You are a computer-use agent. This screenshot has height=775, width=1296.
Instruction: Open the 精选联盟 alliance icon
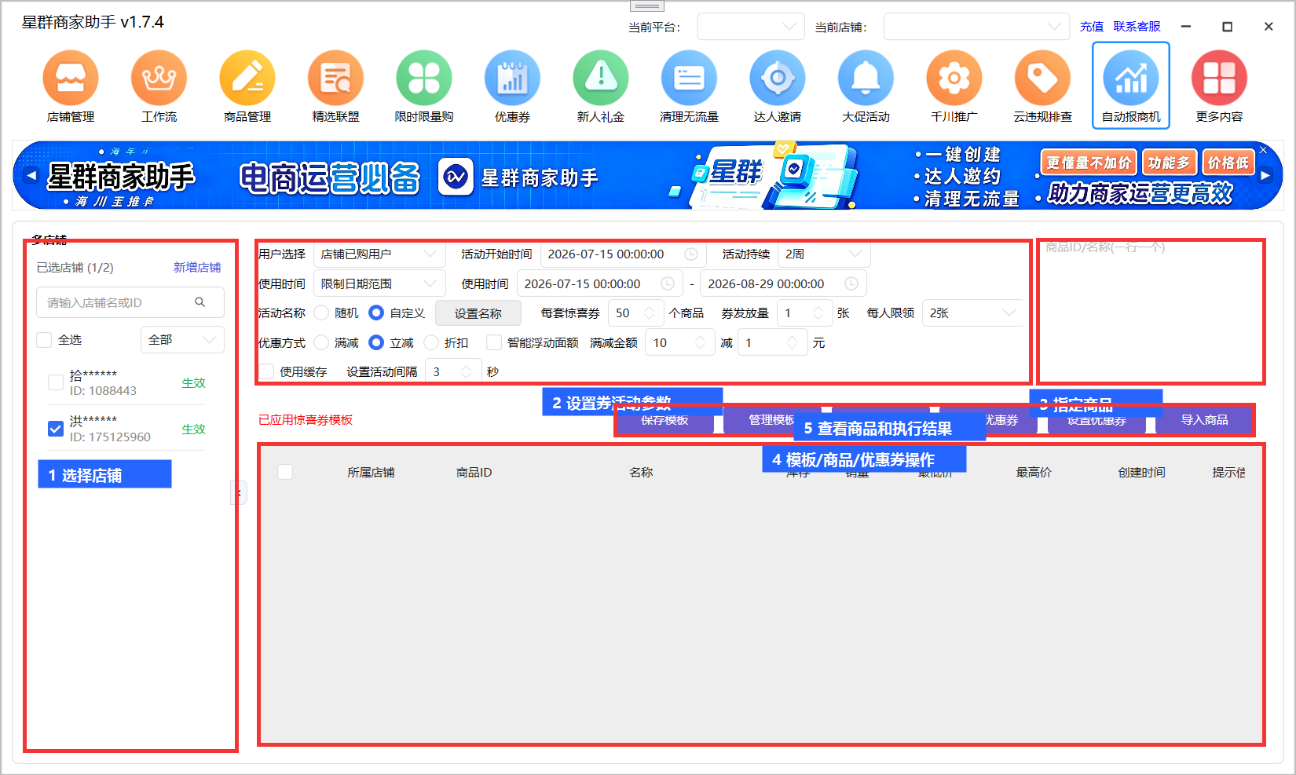click(x=335, y=79)
